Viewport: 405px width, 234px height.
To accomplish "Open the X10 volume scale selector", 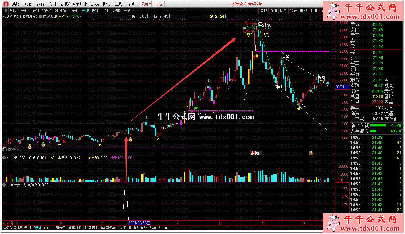I will tap(339, 180).
